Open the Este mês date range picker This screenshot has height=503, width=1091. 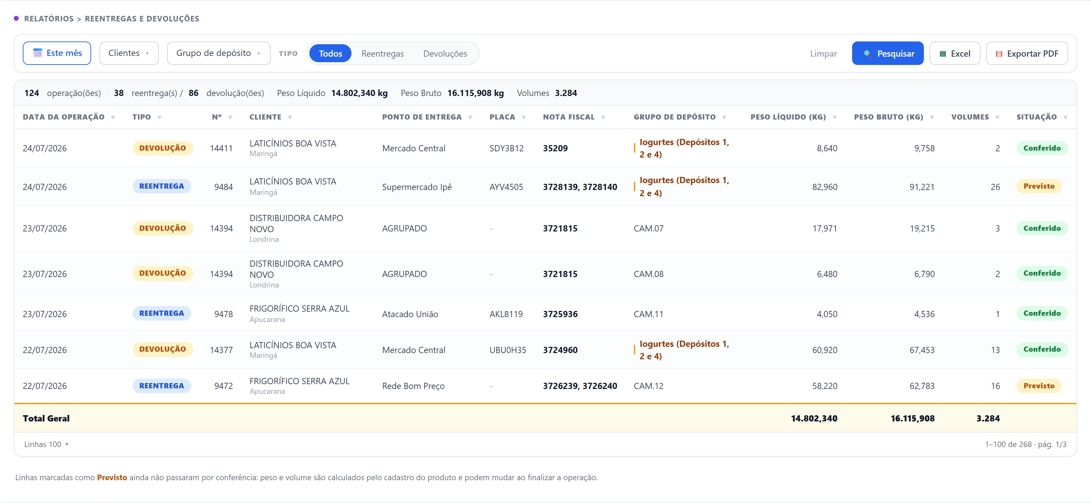coord(57,54)
